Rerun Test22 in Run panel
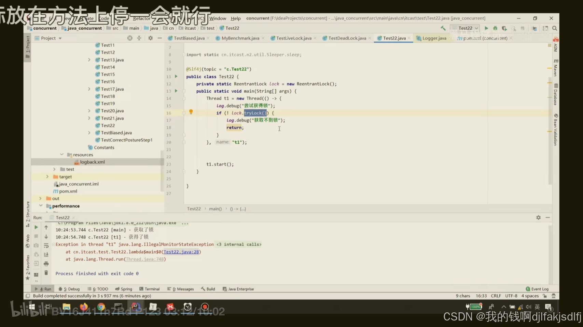This screenshot has height=327, width=583. tap(36, 227)
